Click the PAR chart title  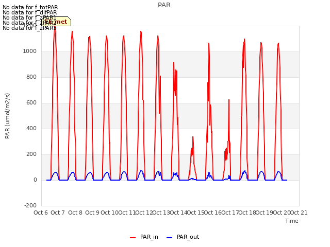164,5
